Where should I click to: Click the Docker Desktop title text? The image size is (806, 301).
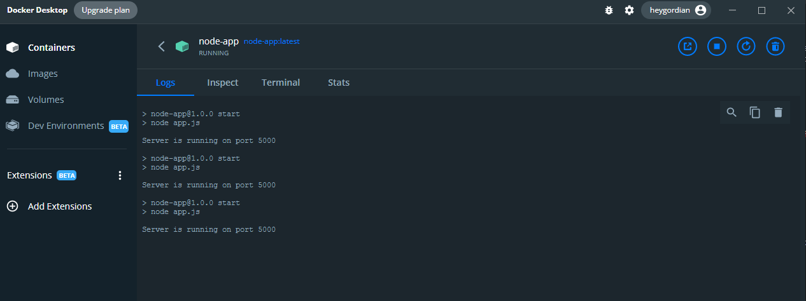click(37, 10)
